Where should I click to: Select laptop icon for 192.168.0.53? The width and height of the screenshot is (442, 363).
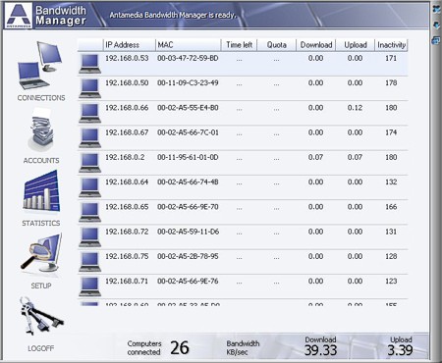coord(89,64)
